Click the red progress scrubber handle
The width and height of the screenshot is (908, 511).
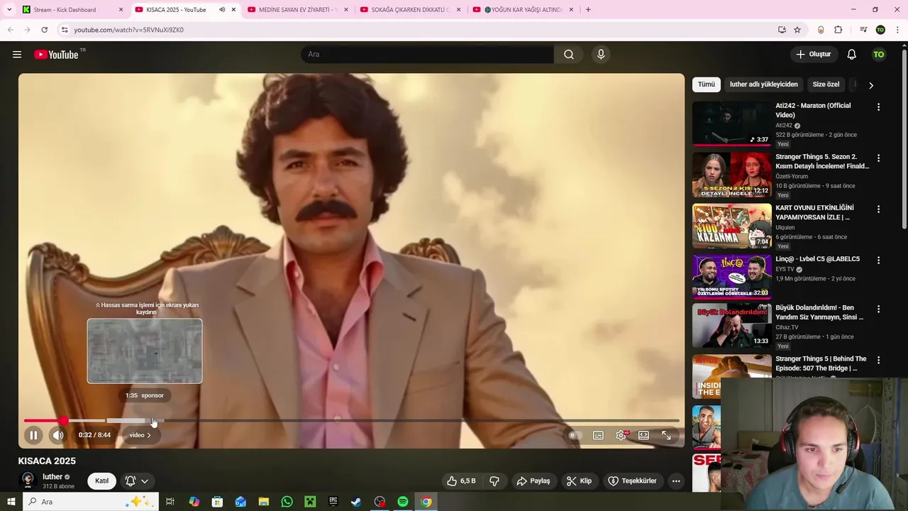coord(64,421)
